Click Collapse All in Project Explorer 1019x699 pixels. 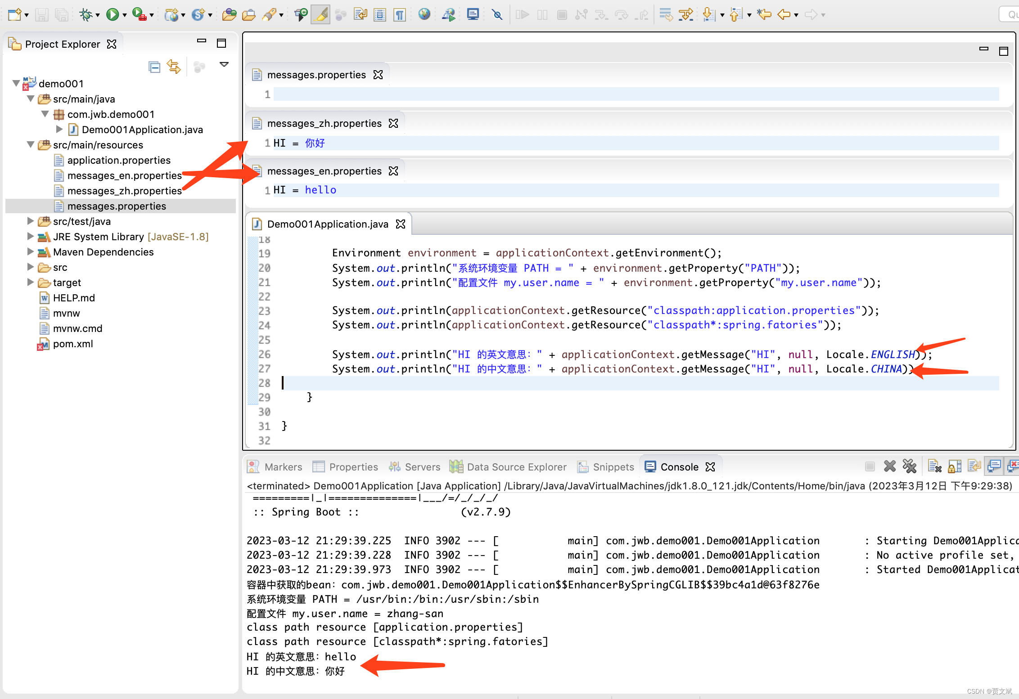tap(154, 67)
